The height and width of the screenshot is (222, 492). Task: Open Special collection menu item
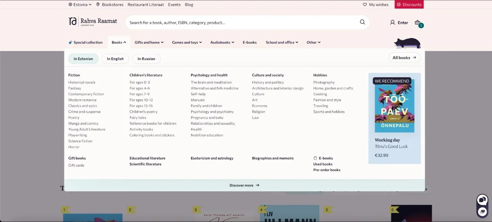pyautogui.click(x=85, y=42)
